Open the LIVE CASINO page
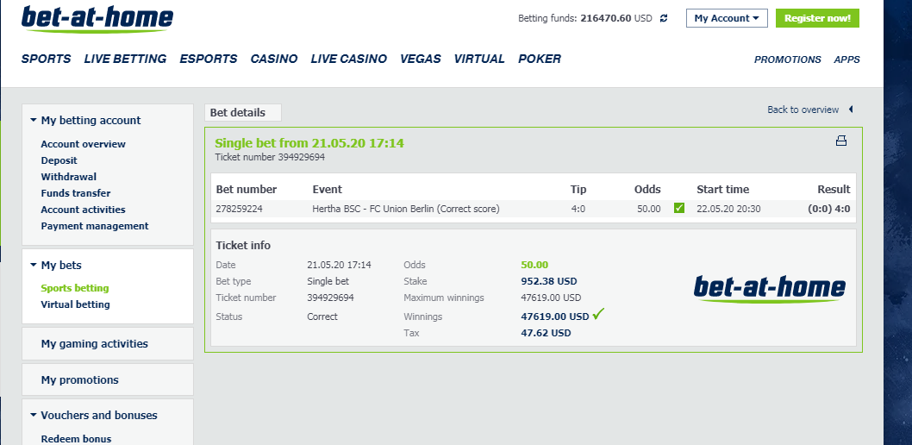The image size is (912, 445). tap(348, 59)
